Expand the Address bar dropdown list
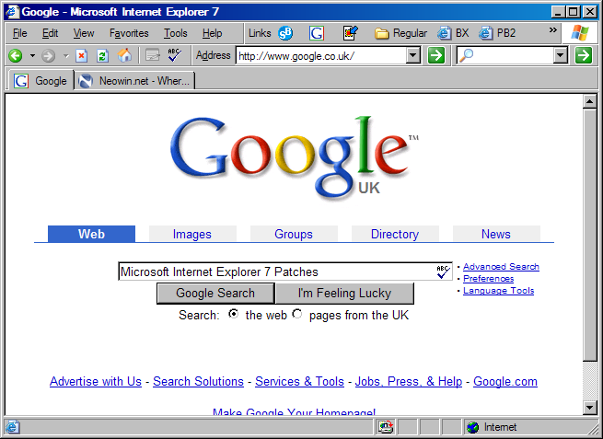603x439 pixels. tap(413, 56)
